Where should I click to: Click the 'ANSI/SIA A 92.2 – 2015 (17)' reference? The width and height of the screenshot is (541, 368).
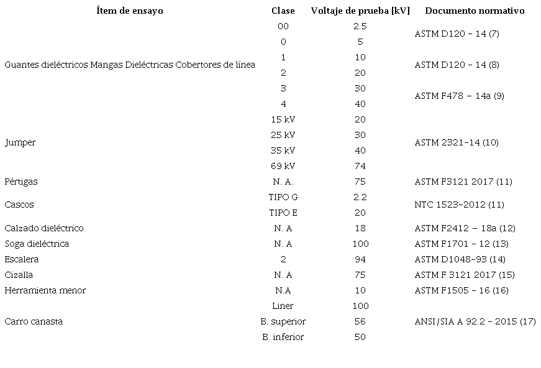[x=475, y=321]
